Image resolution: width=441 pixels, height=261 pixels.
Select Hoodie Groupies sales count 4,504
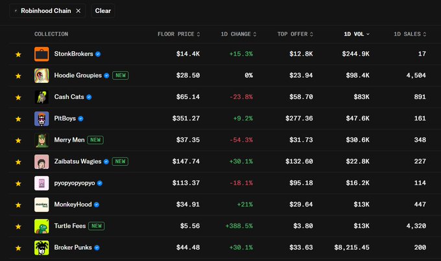(416, 75)
